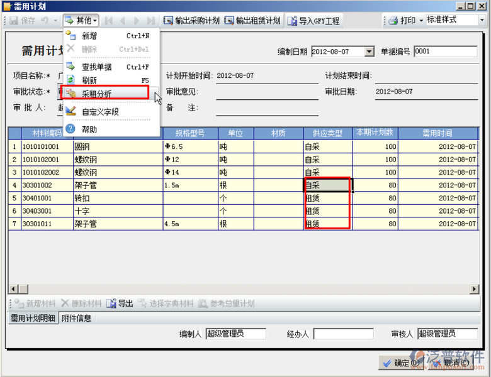Image resolution: width=491 pixels, height=377 pixels.
Task: Open the 编制日期 date dropdown arrow
Action: (370, 52)
